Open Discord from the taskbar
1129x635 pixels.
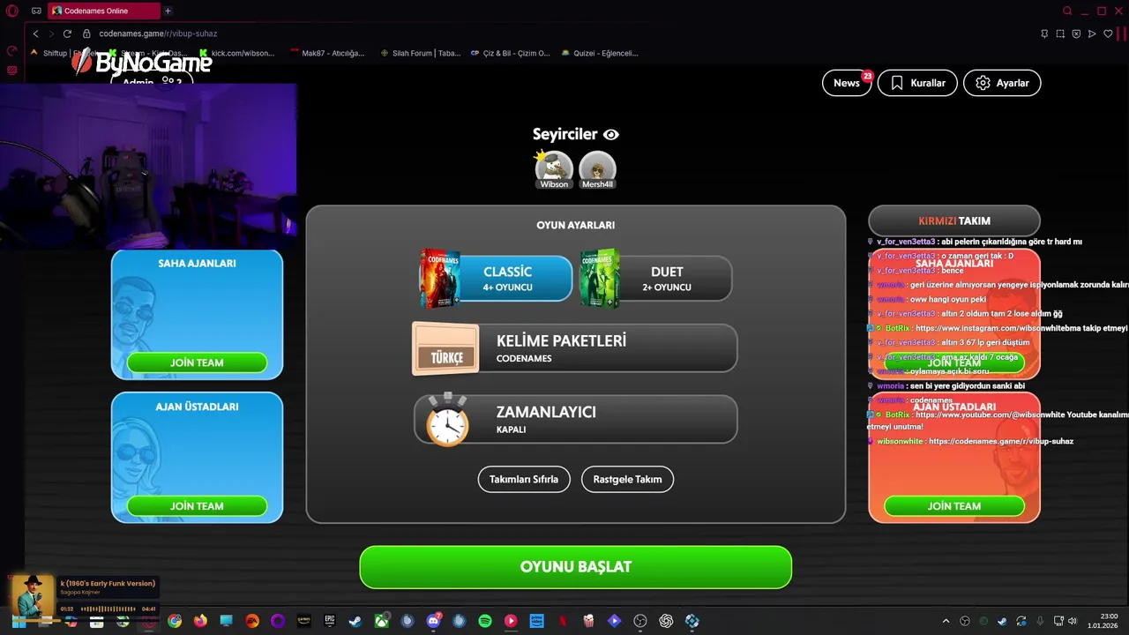click(x=433, y=621)
